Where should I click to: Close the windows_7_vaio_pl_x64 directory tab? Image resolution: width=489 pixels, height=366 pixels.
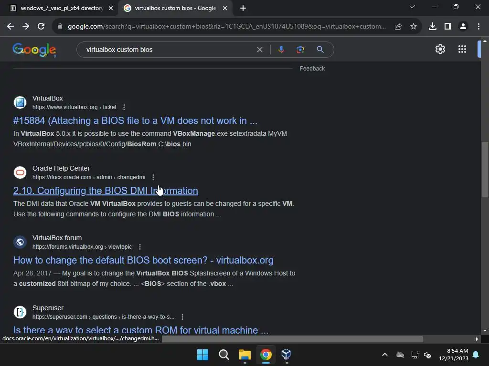111,8
